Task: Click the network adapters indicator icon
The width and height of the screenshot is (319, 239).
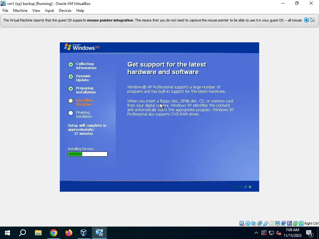Action: pyautogui.click(x=259, y=223)
